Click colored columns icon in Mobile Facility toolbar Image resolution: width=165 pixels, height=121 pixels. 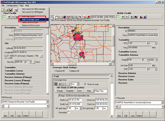[x=132, y=17]
